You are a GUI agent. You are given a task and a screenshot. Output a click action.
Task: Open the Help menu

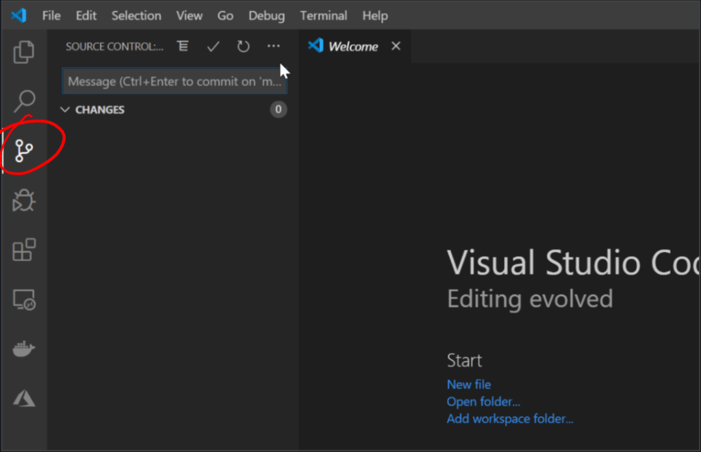tap(375, 16)
